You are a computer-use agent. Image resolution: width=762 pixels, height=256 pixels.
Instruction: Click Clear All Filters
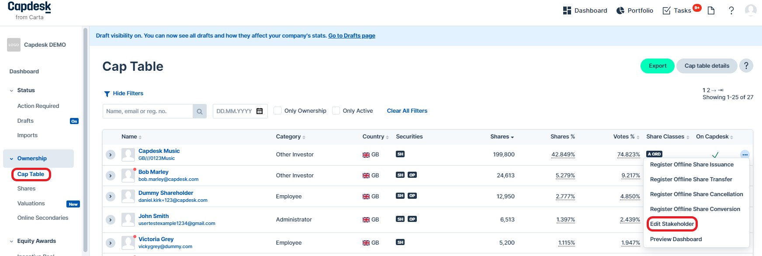tap(407, 111)
